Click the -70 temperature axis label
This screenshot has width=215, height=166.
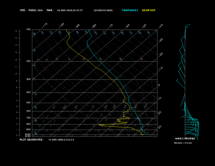[x=110, y=26]
